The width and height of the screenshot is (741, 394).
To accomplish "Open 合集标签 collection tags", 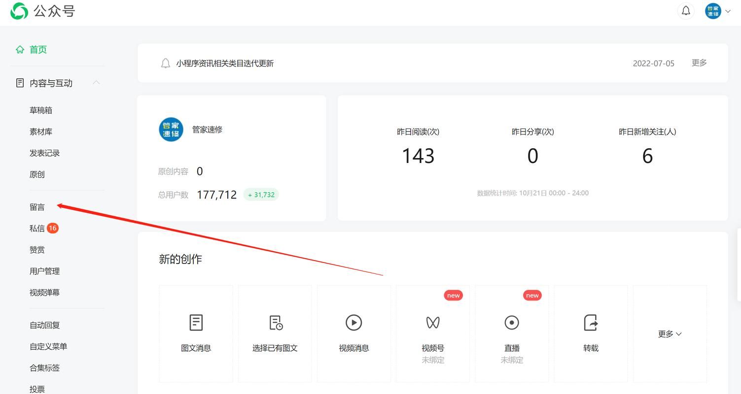I will tap(44, 368).
